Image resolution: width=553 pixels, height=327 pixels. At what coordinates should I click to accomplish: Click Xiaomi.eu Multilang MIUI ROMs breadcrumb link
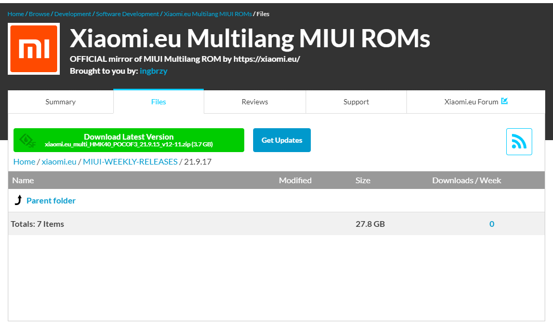click(208, 13)
